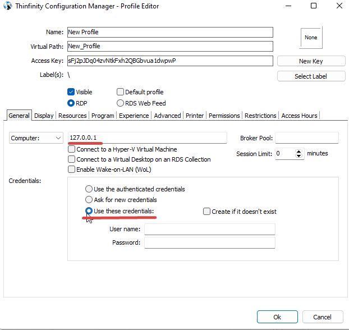The image size is (349, 330).
Task: Open the Program tab
Action: [103, 116]
